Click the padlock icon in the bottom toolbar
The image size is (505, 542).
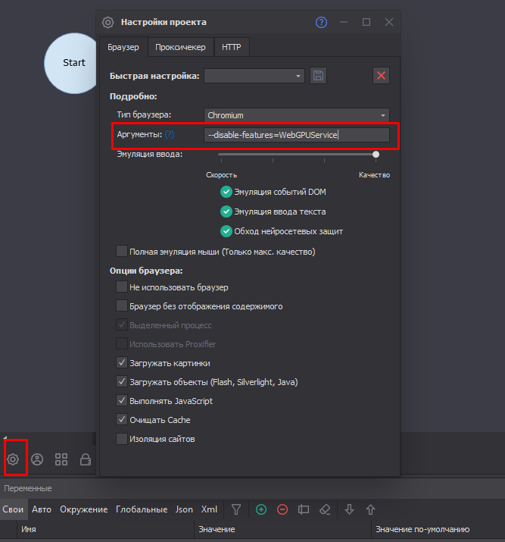(x=86, y=459)
